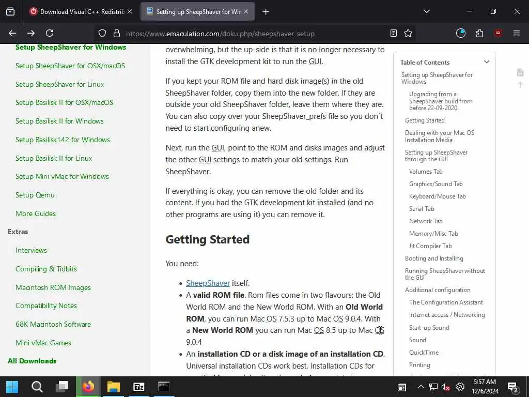The width and height of the screenshot is (529, 397).
Task: Open 7-Zip from the taskbar
Action: pos(138,387)
